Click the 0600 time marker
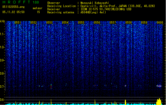 (160, 23)
